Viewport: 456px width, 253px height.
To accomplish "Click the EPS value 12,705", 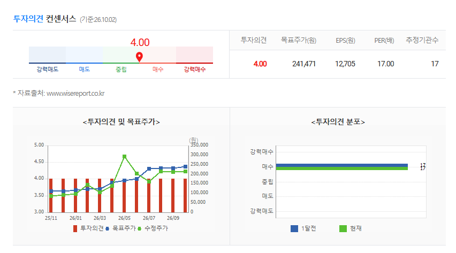I will click(345, 64).
